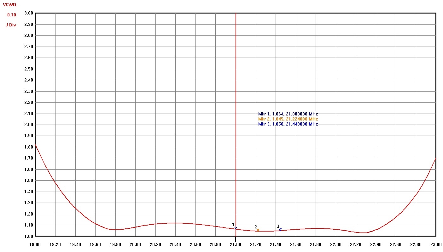Screen dimensions: 443x252
Task: Click the 20.40 frequency axis label
Action: (x=175, y=244)
